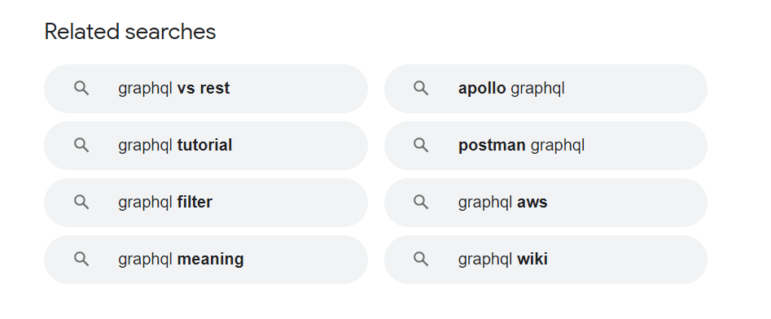Open the graphql meaning suggestion text

pos(181,260)
